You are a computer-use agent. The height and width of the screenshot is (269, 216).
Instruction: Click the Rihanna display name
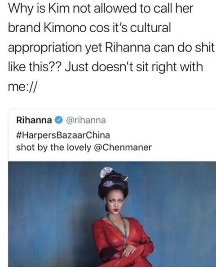pos(34,120)
